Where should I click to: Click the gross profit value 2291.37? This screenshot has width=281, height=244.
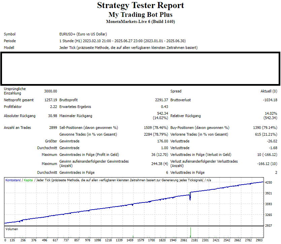pos(162,100)
